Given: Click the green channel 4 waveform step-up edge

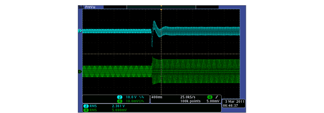Looking at the screenshot, I should (x=153, y=71).
